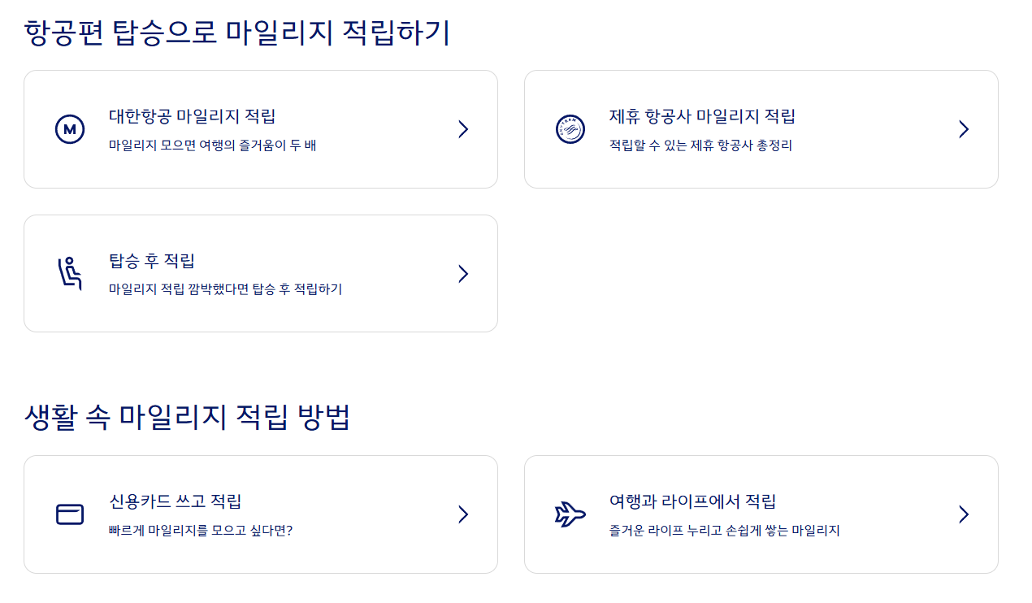Click description 마일리지 적립 깜박했다면 탑승 후 적립하기
This screenshot has width=1032, height=603.
(225, 289)
